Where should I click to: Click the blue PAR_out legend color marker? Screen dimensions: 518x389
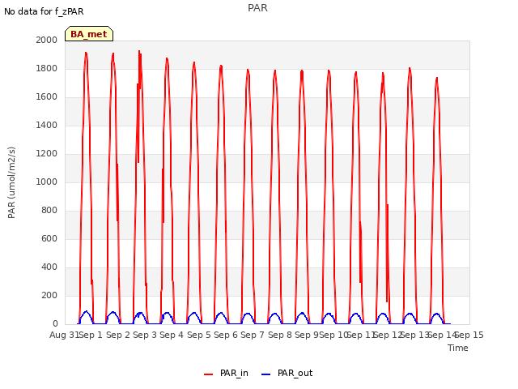266,374
